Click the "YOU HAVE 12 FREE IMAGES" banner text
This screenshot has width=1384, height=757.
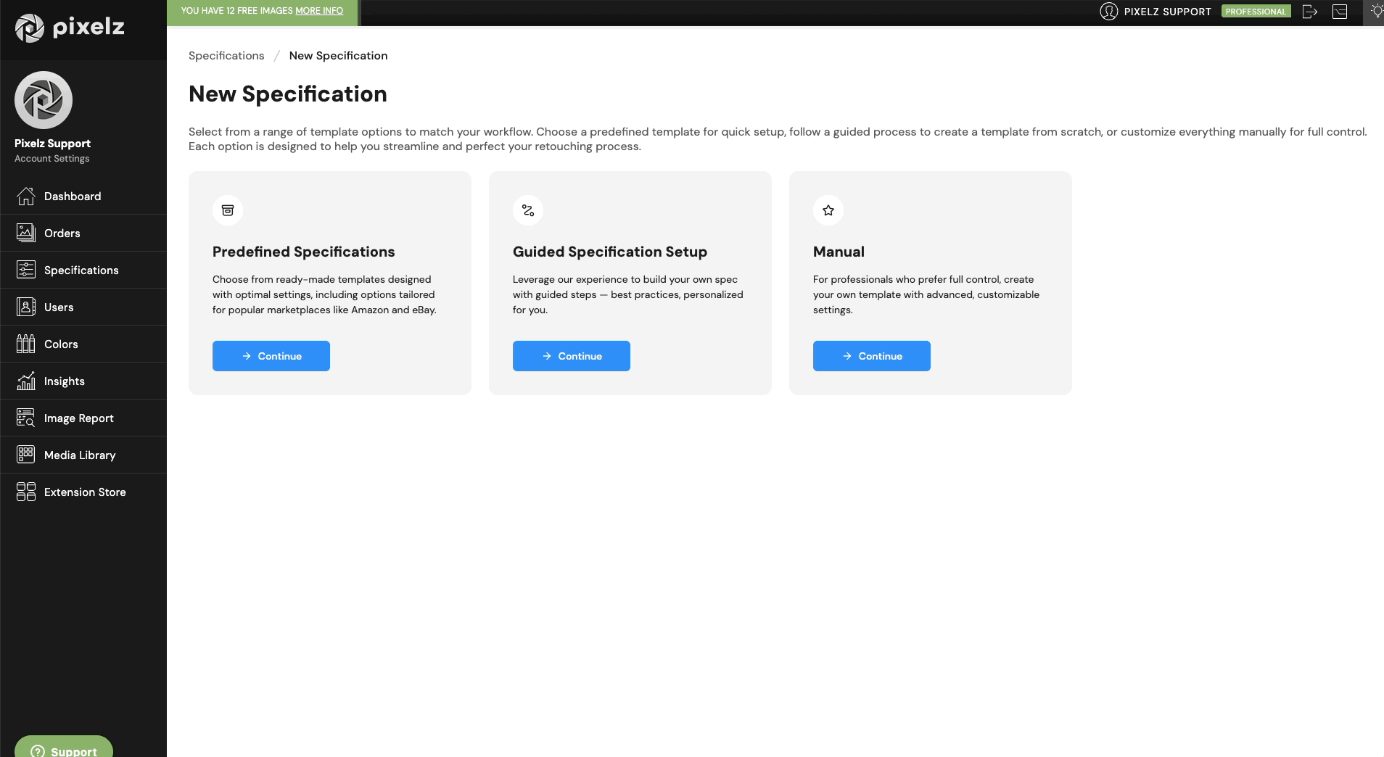click(x=237, y=11)
